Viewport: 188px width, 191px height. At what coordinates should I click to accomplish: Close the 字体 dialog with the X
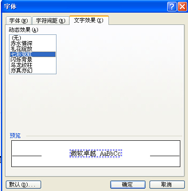pyautogui.click(x=182, y=7)
